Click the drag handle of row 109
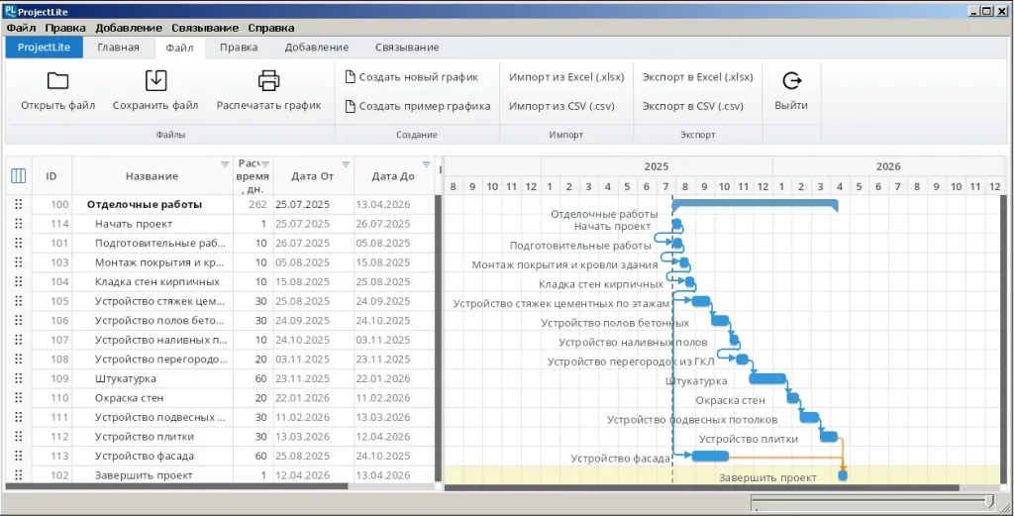 [x=18, y=378]
